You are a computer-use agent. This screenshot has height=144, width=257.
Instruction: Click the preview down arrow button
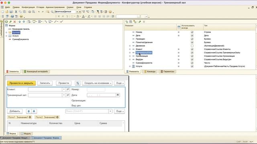(34, 111)
